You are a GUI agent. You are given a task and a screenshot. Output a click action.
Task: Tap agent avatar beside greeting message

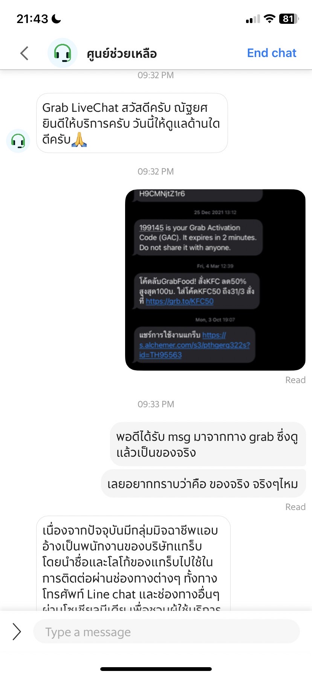coord(18,141)
